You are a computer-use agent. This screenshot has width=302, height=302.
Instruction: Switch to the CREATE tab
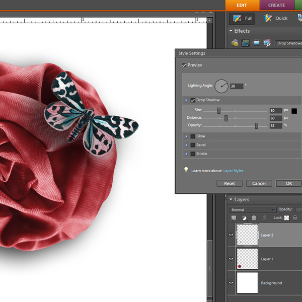276,5
